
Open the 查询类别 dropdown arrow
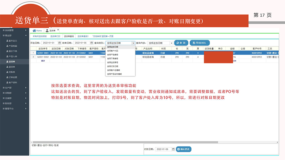click(x=133, y=43)
